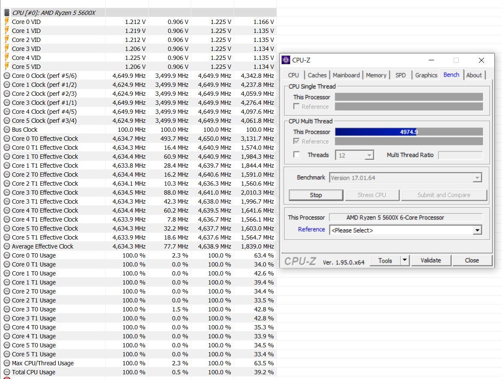Open the Reference processor <Please Select> dropdown
Viewport: 502px width, 379px height.
click(x=406, y=230)
